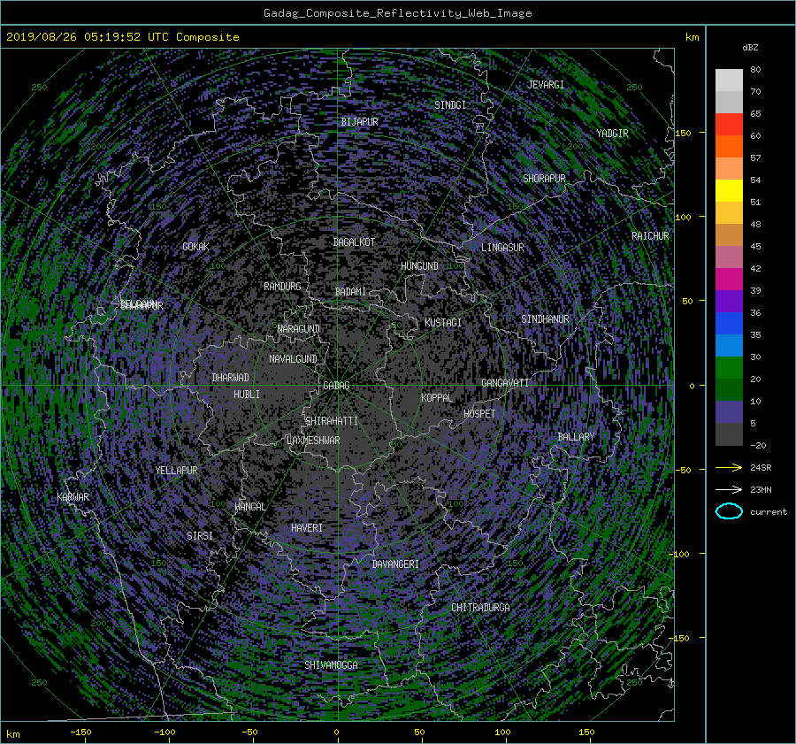Screen dimensions: 796x744
Task: Click the SIRSI label
Action: click(x=200, y=536)
